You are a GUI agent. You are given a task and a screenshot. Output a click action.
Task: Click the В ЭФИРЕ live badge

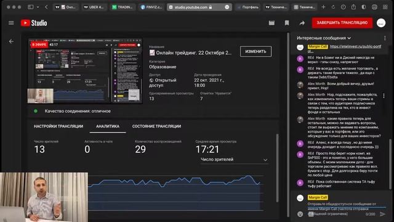click(39, 45)
